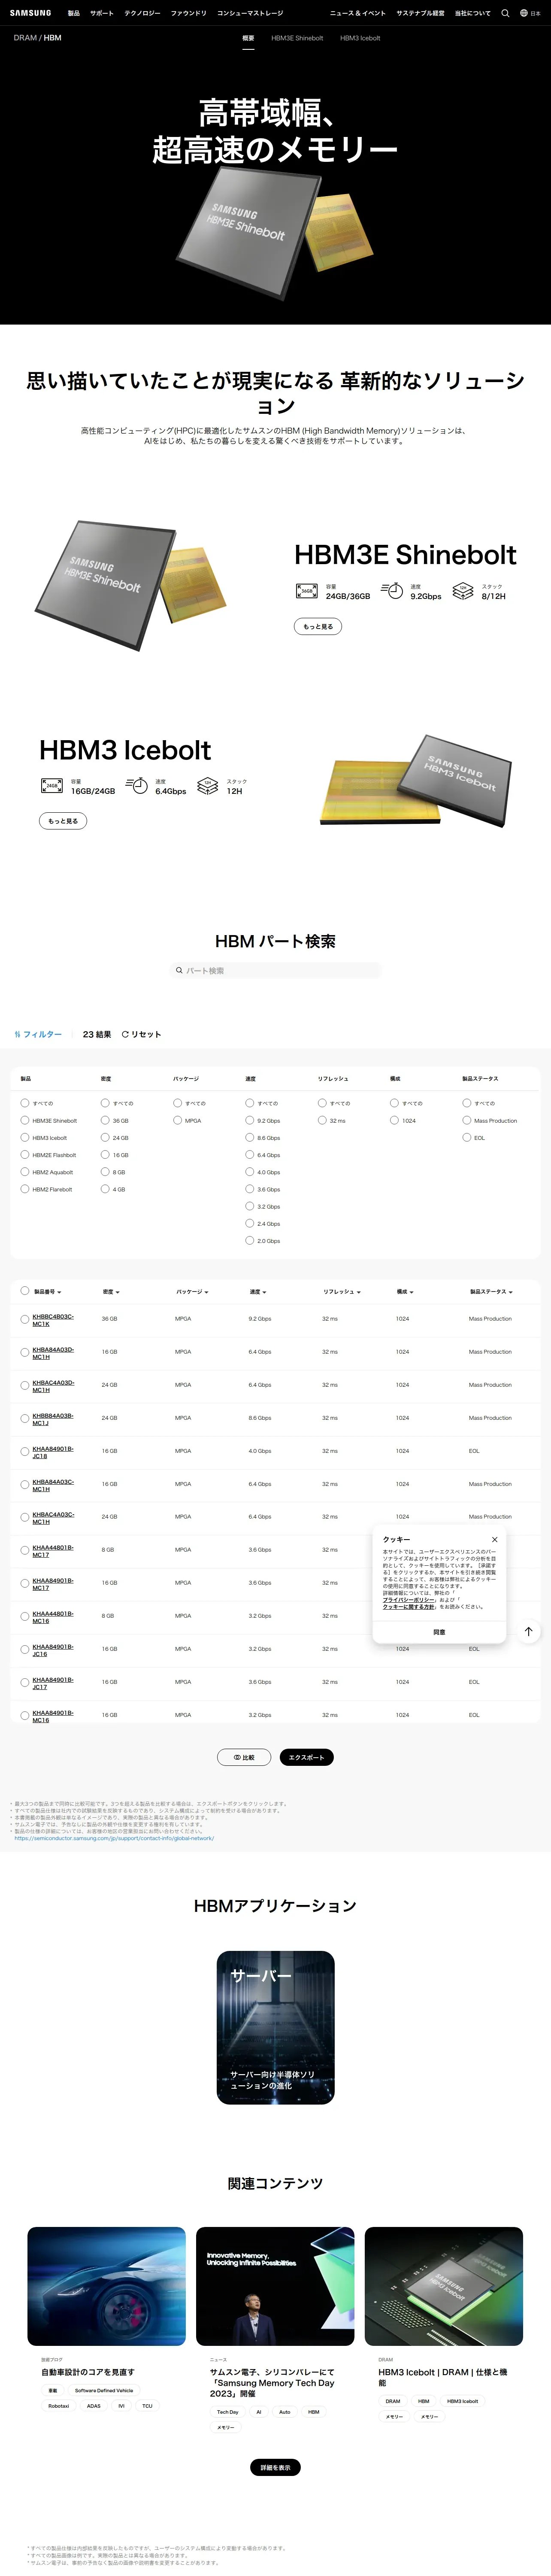Screen dimensions: 551x2576
Task: Switch to the HBM3 Icebolt tab
Action: (x=360, y=38)
